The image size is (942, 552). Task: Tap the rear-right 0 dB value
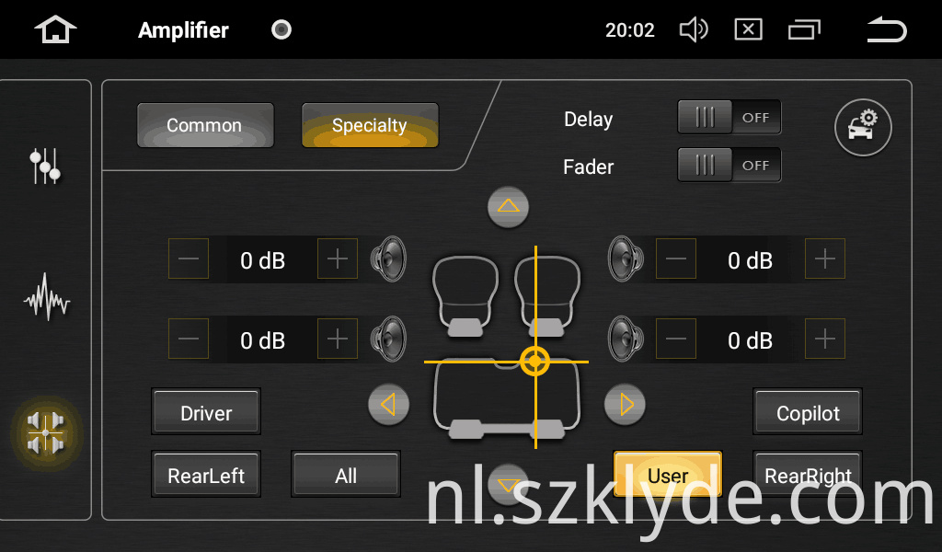click(x=751, y=340)
